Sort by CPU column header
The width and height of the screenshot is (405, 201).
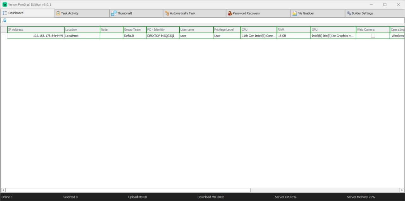tap(259, 30)
